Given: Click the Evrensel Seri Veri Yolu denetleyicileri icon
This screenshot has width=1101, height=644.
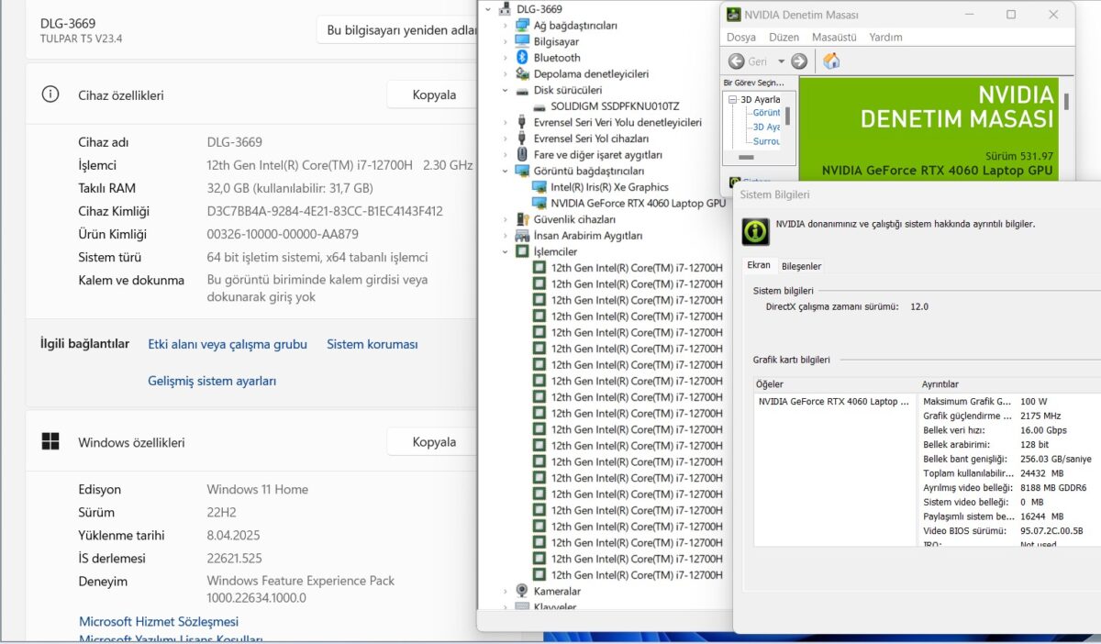Looking at the screenshot, I should coord(522,123).
